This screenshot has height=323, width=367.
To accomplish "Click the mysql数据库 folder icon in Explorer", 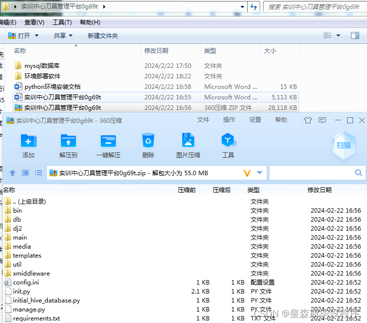I will tap(18, 65).
